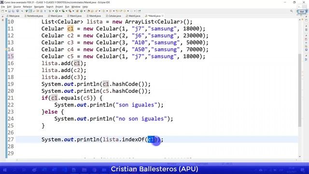
Task: Expand the Forward history dropdown arrow
Action: [135, 11]
